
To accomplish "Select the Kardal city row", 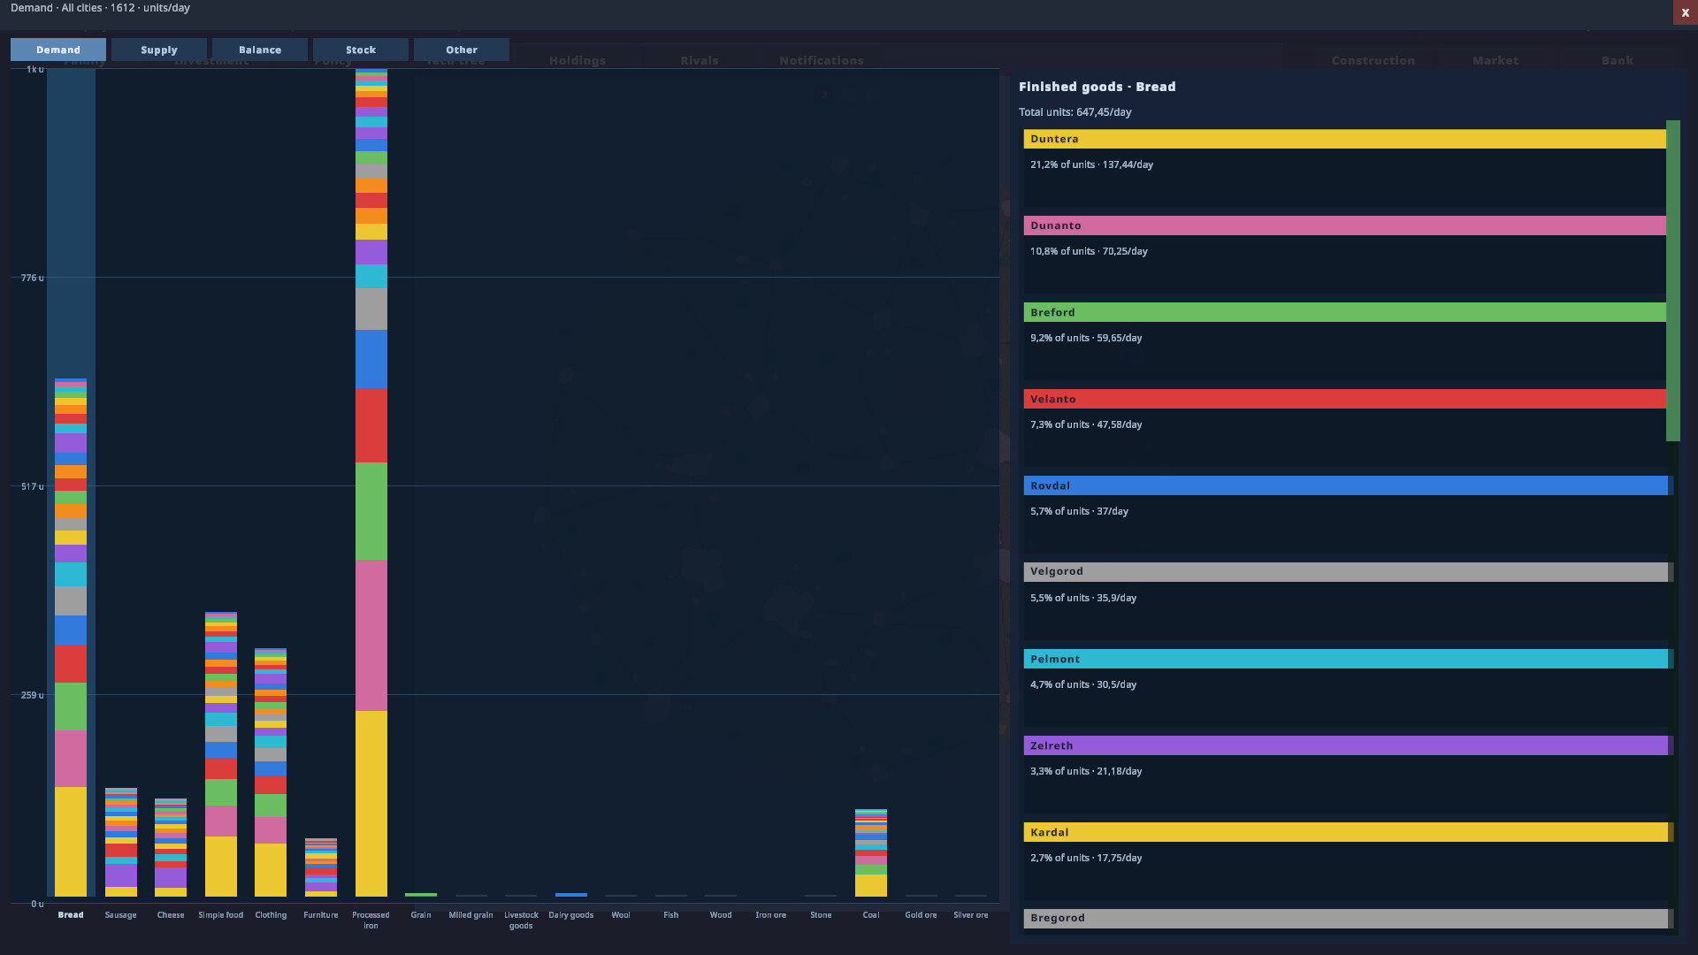I will 1346,832.
